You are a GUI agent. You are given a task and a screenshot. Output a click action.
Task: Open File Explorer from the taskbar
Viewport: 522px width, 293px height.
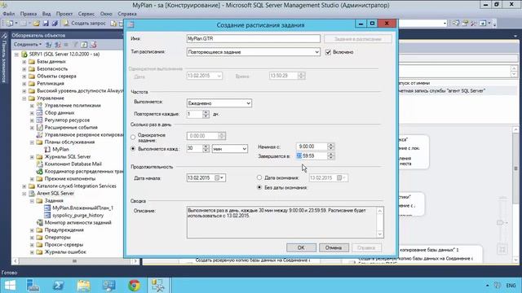point(83,286)
